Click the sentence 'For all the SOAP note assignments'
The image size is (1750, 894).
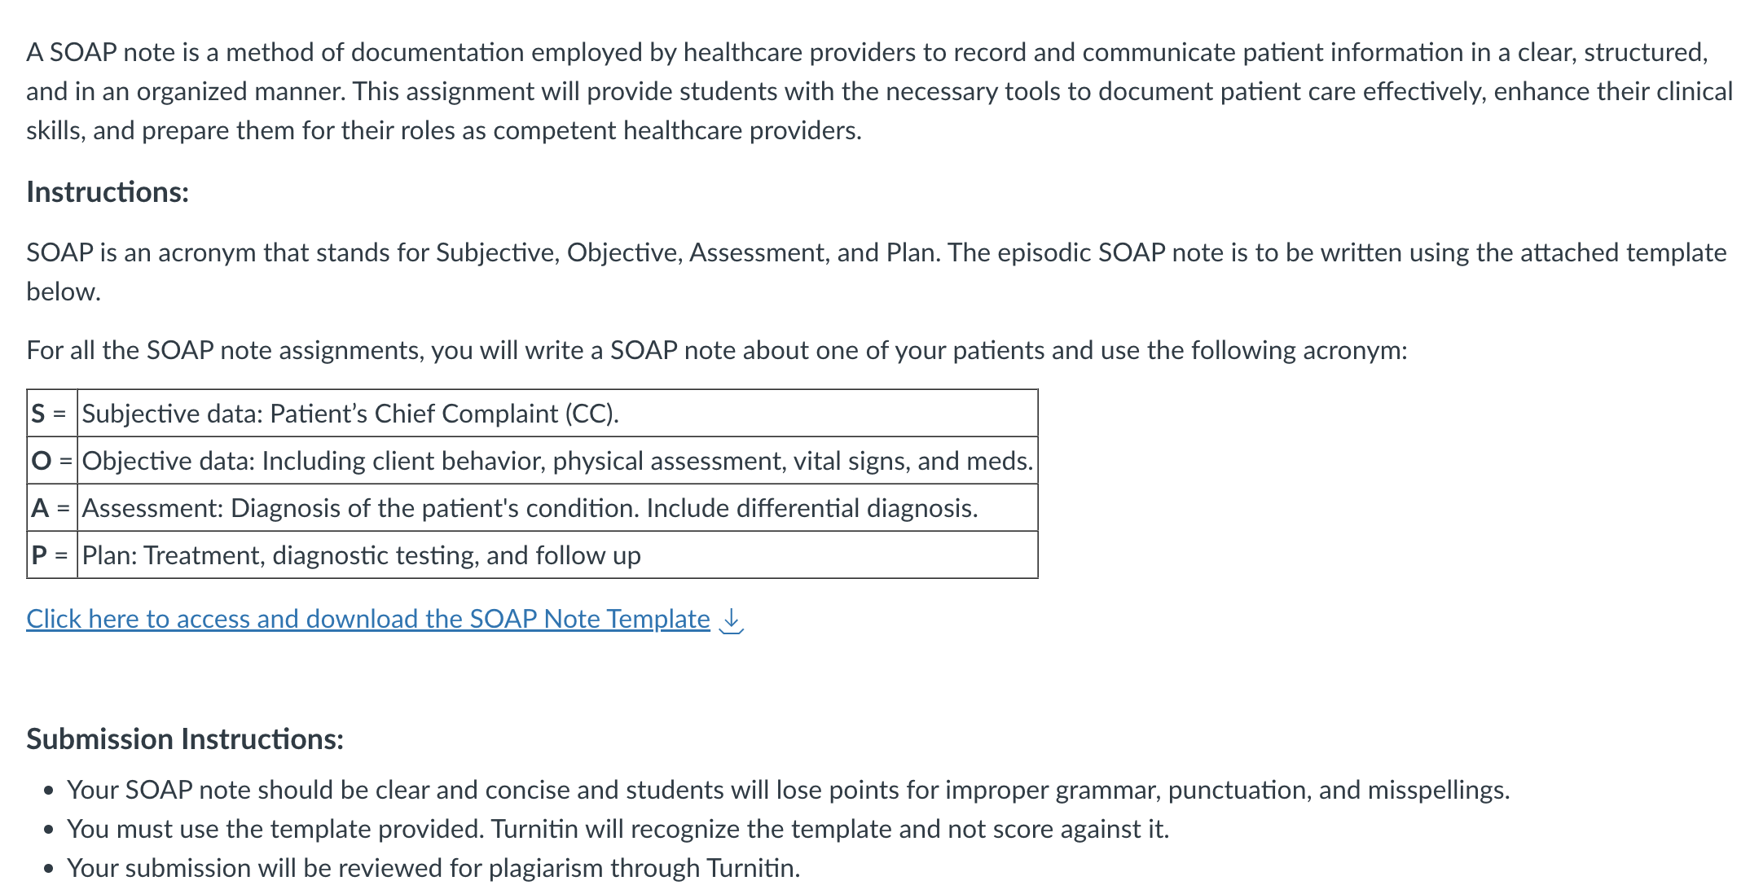coord(717,350)
